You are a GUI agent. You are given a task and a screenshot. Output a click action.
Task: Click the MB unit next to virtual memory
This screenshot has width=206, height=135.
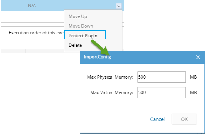[193, 92]
